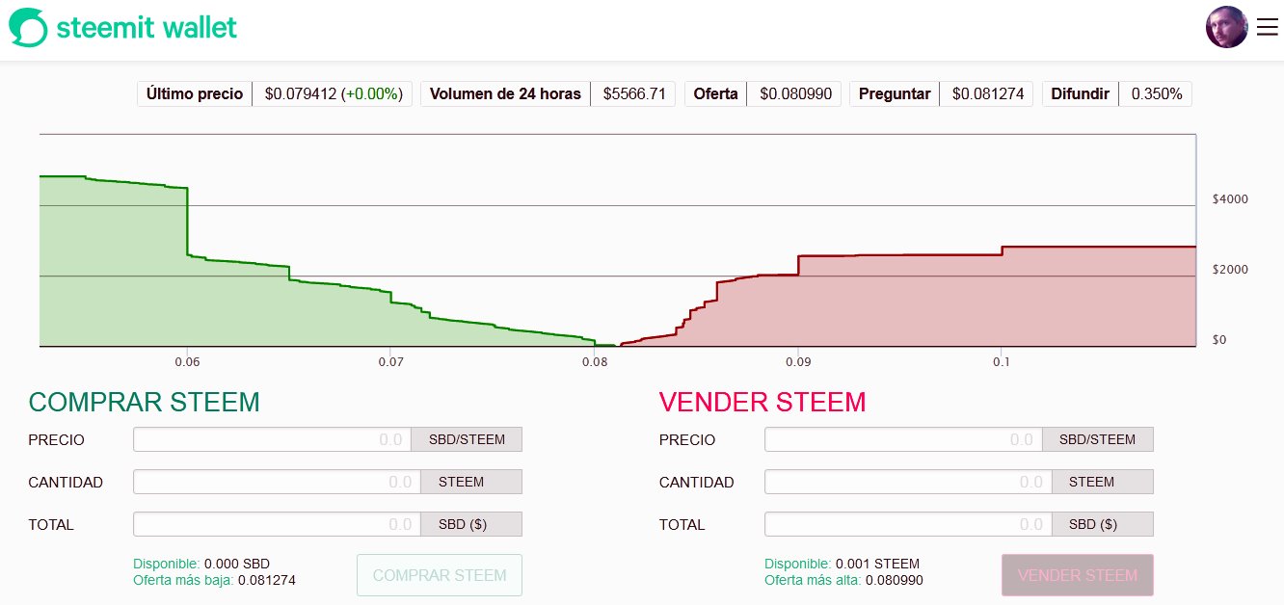Screen dimensions: 1284x605
Task: Click the COMPRAR STEEM button
Action: click(x=440, y=575)
